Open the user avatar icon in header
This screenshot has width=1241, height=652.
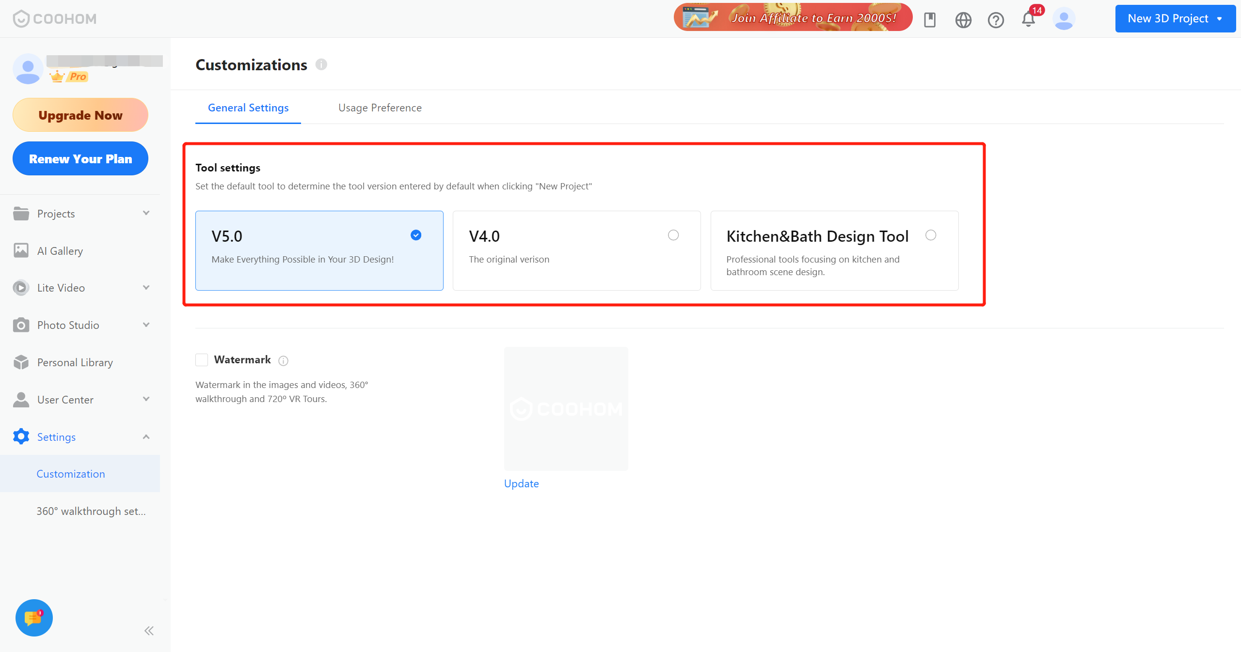tap(1064, 19)
